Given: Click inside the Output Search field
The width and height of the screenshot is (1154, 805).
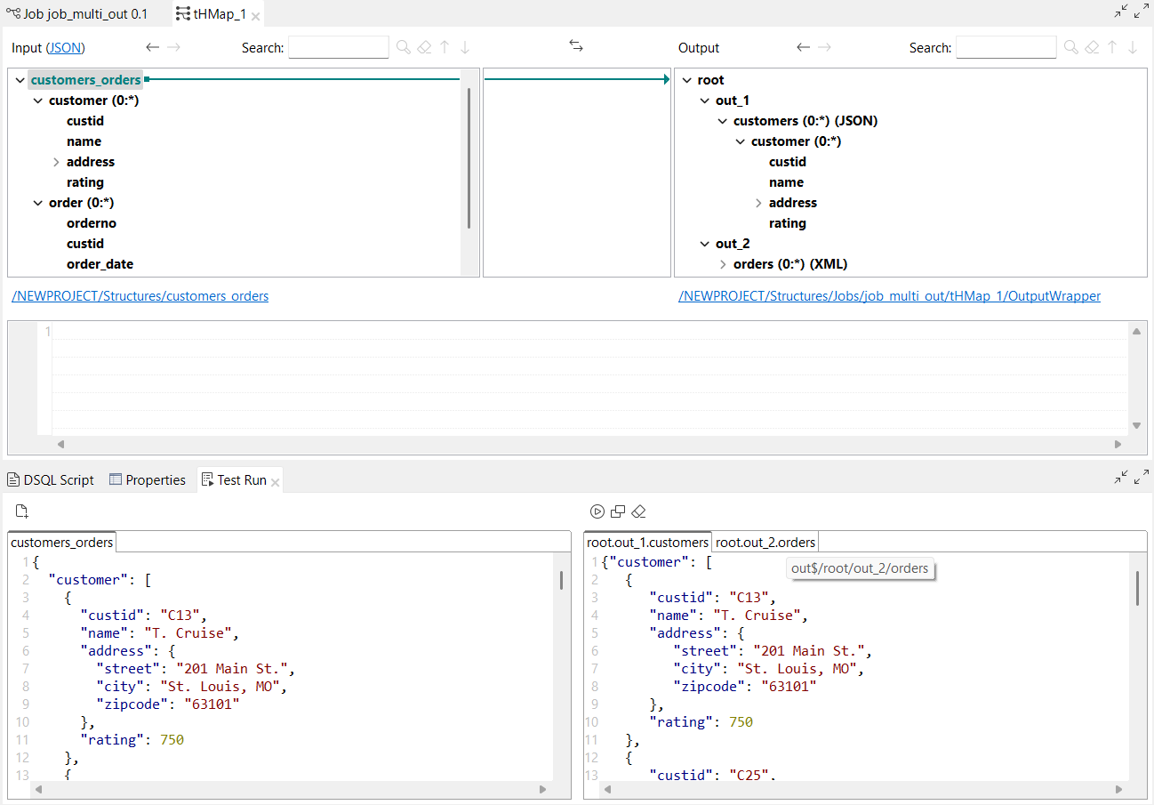Looking at the screenshot, I should pyautogui.click(x=1006, y=46).
